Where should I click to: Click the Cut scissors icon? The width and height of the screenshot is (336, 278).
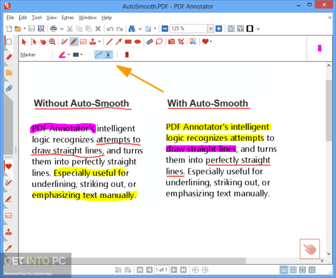point(70,29)
